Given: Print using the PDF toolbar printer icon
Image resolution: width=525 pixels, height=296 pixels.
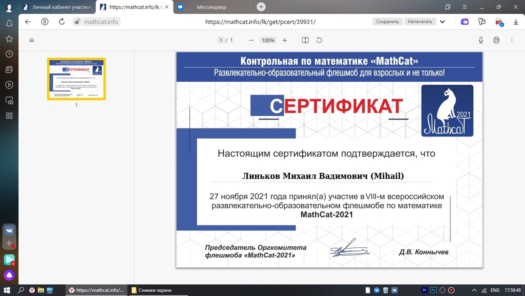Looking at the screenshot, I should pyautogui.click(x=496, y=40).
